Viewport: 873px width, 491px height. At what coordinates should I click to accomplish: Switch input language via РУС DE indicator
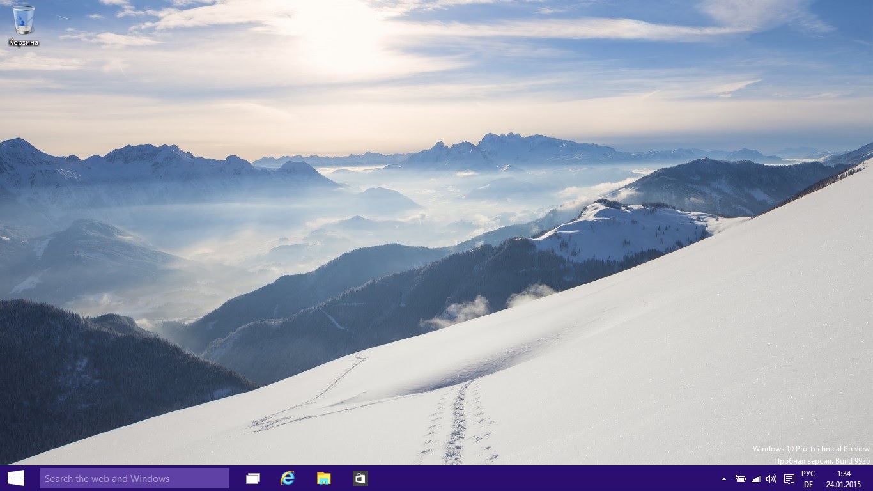coord(808,479)
